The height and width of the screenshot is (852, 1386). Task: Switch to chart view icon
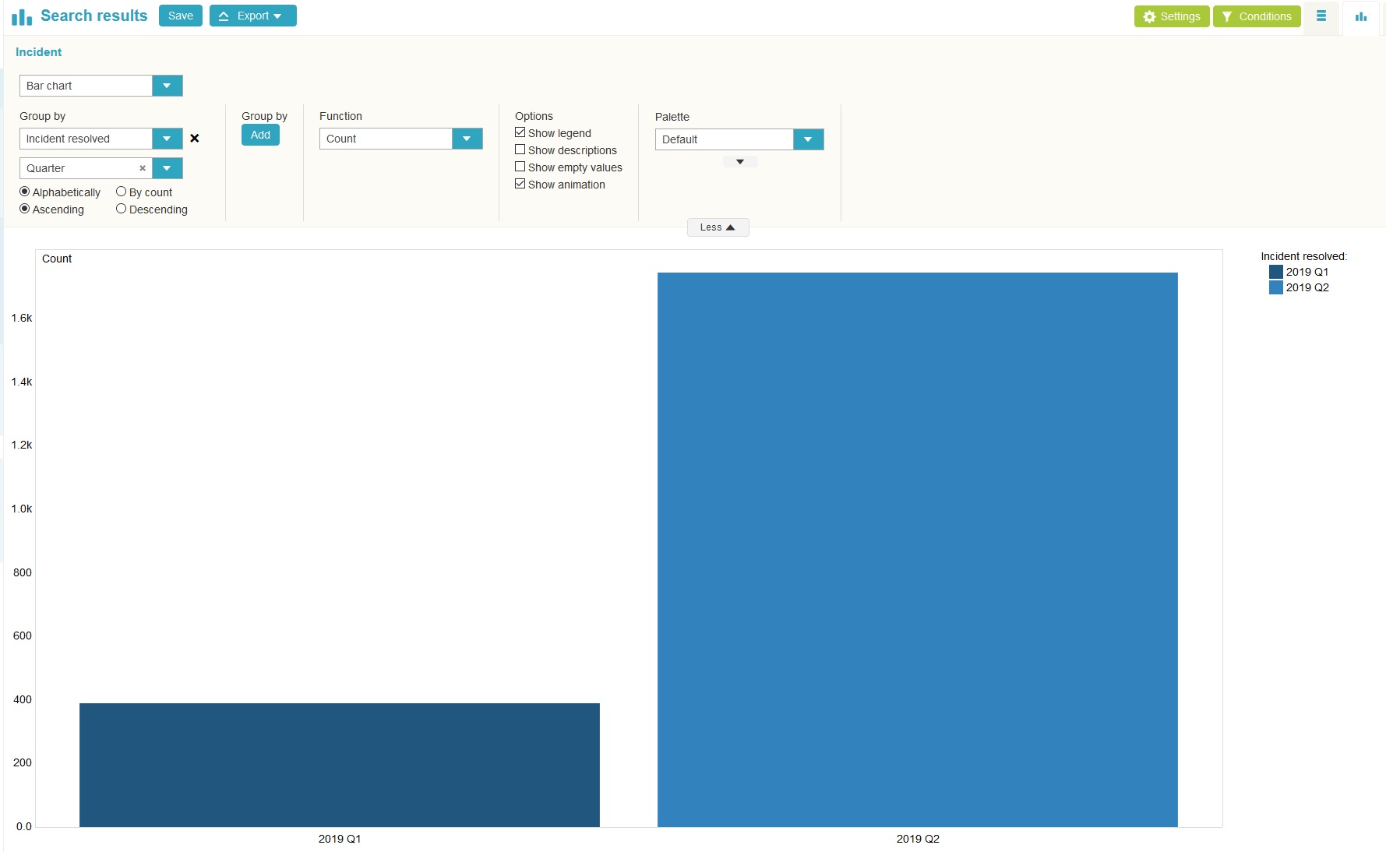[x=1360, y=16]
